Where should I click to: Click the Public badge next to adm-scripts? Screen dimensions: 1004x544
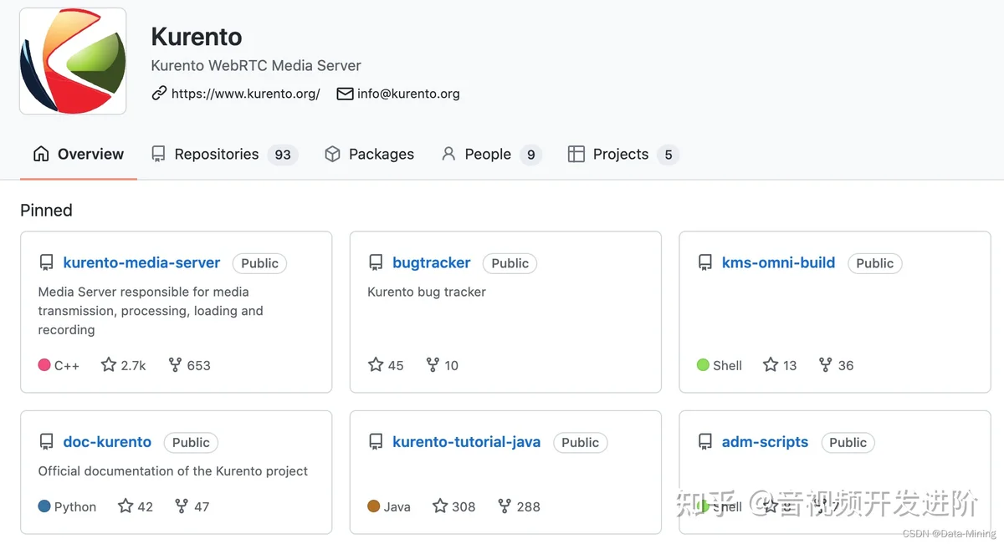(x=848, y=442)
